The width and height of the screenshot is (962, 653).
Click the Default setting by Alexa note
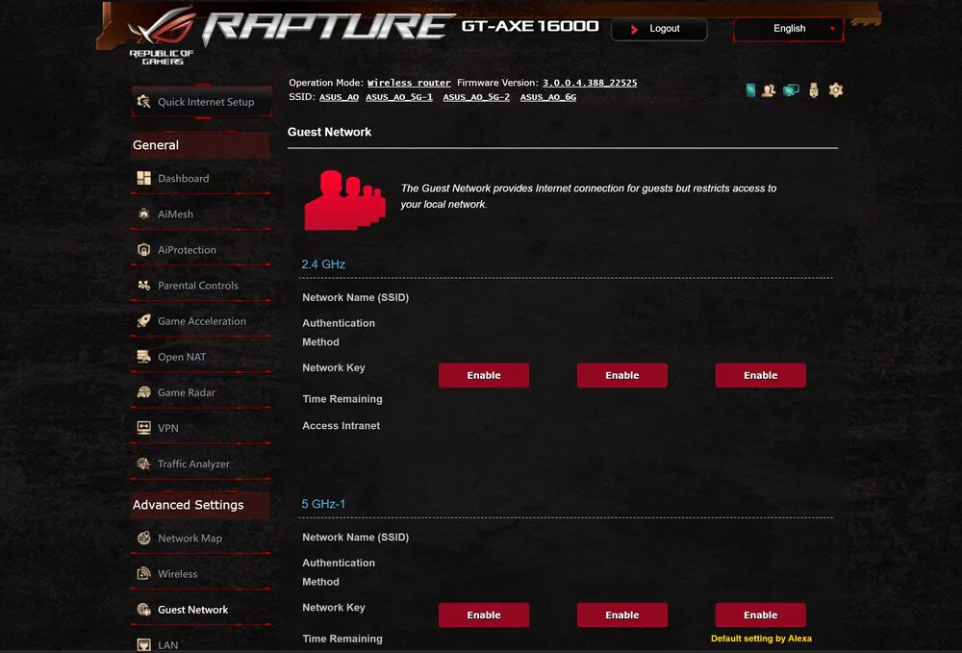tap(761, 639)
